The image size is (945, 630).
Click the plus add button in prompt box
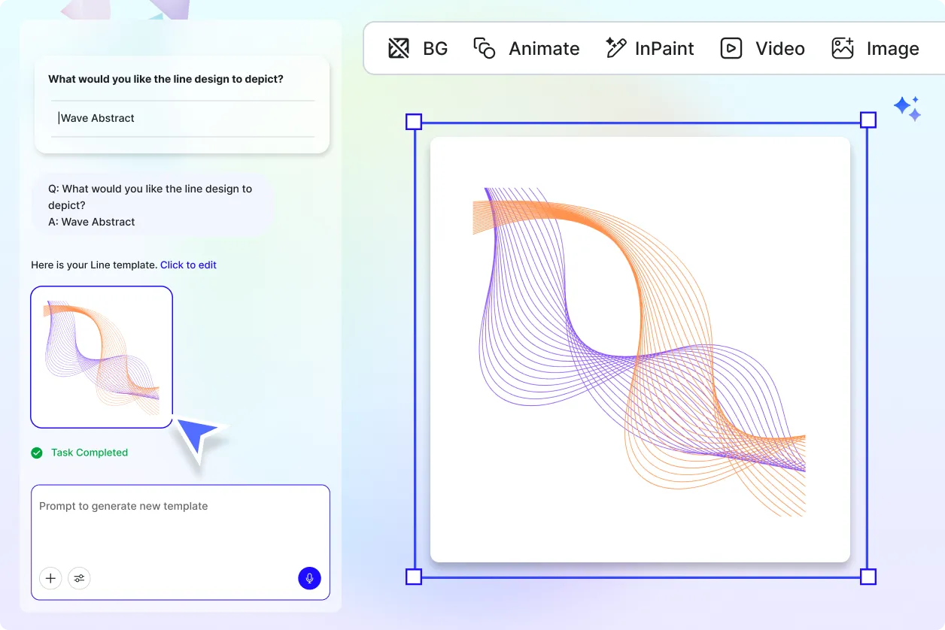click(x=50, y=578)
